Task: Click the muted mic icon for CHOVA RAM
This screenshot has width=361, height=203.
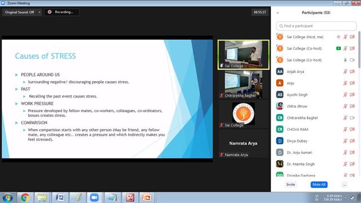Action: (345, 129)
